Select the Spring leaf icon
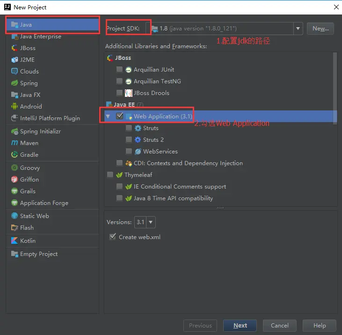The image size is (342, 335). 15,83
